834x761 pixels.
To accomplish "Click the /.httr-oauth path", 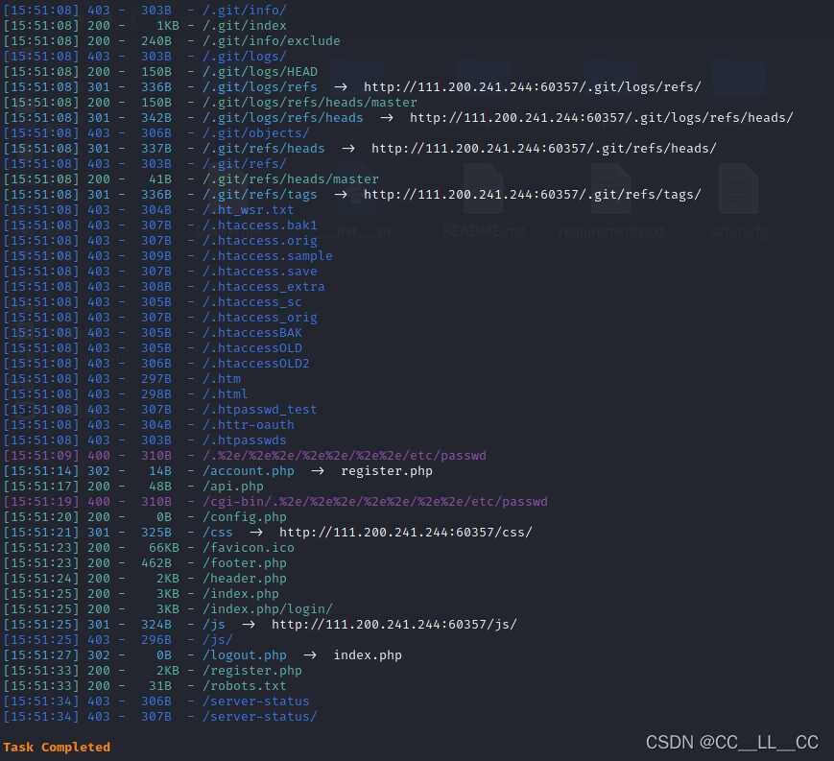I will pos(249,425).
